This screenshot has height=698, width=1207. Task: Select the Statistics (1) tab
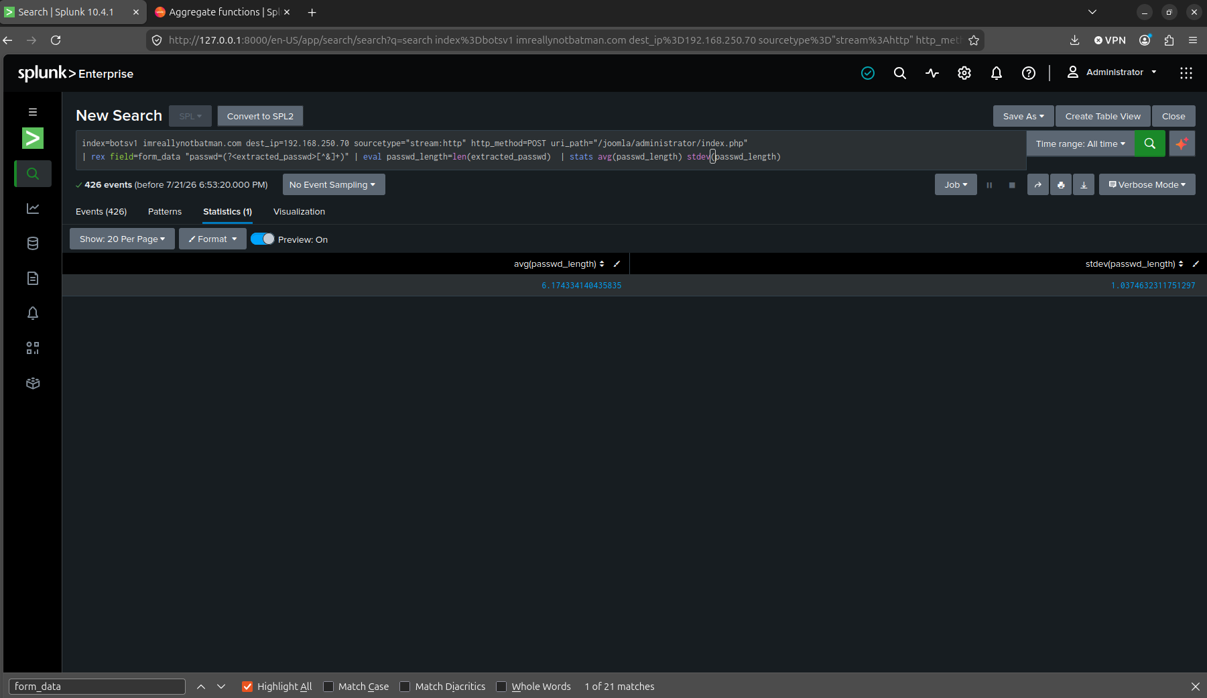pyautogui.click(x=227, y=211)
